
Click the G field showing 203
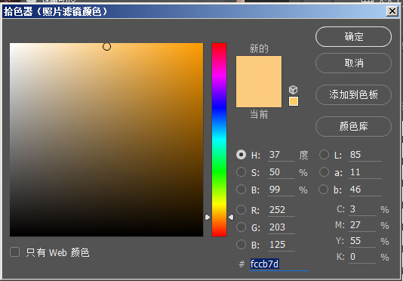click(281, 227)
